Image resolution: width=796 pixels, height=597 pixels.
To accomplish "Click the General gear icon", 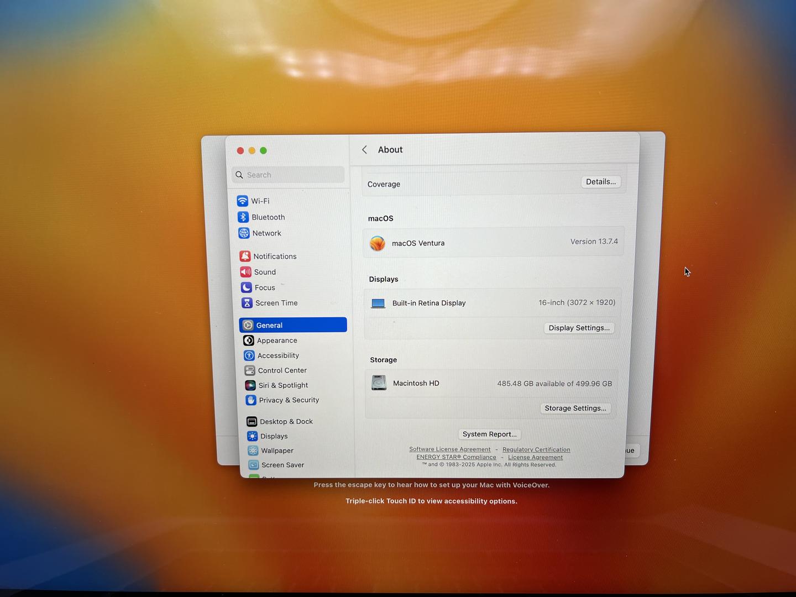I will [x=248, y=325].
